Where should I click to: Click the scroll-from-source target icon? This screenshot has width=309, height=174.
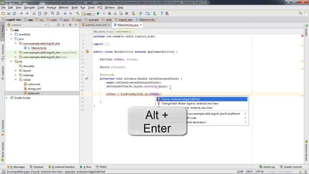tap(58, 25)
